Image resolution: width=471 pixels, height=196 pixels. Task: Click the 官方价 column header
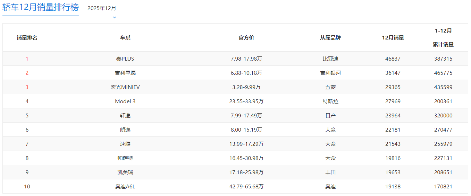point(246,38)
